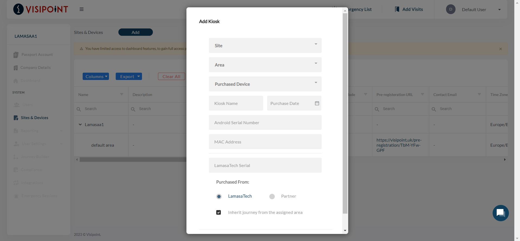Select the LamasaTech radio button
The width and height of the screenshot is (520, 241).
point(219,197)
